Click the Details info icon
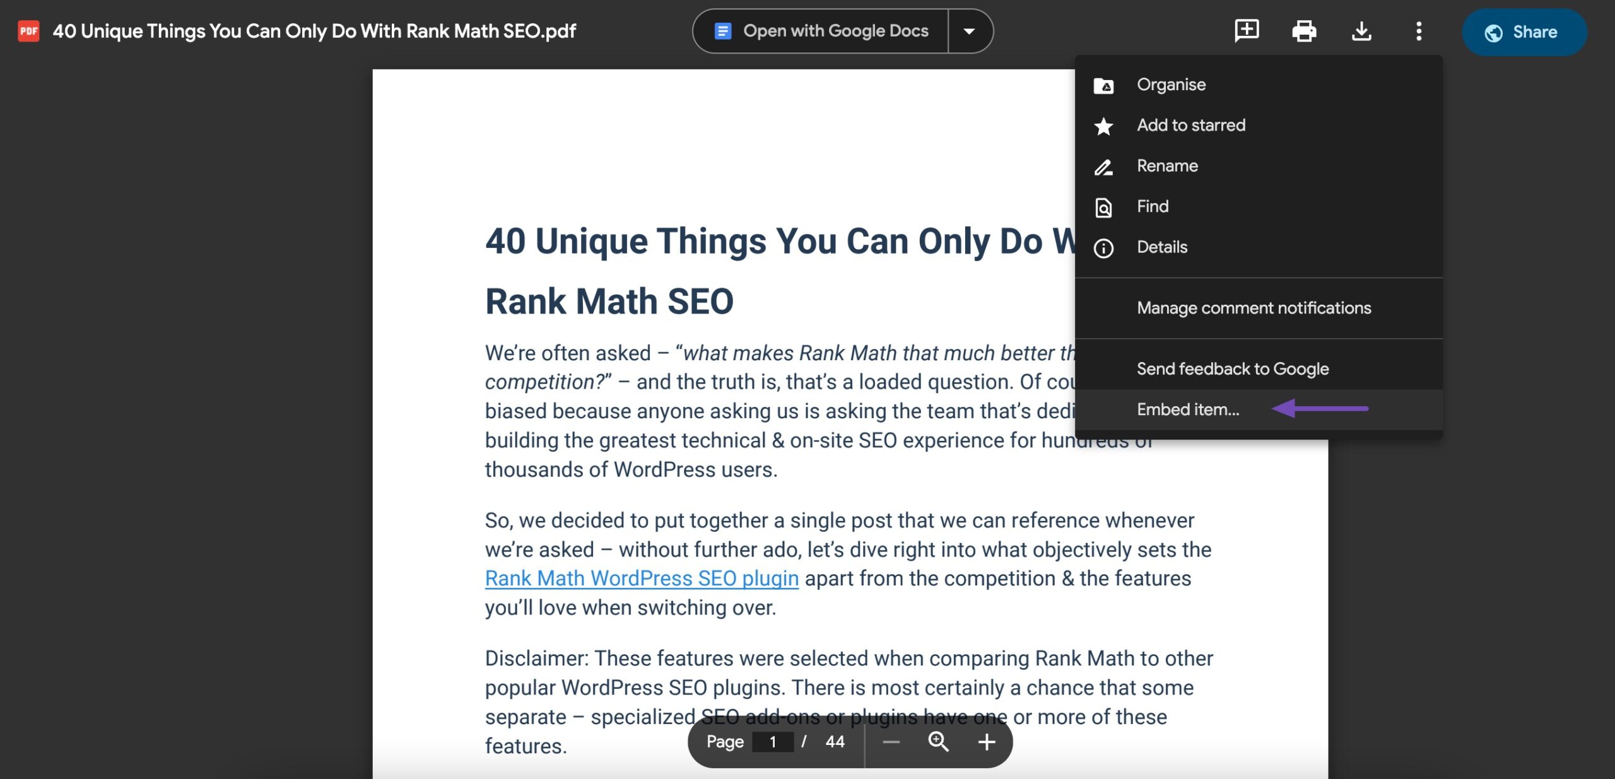This screenshot has height=779, width=1615. pyautogui.click(x=1103, y=248)
